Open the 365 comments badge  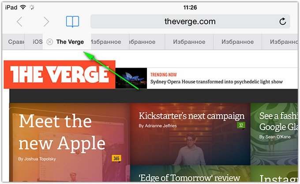(x=116, y=158)
